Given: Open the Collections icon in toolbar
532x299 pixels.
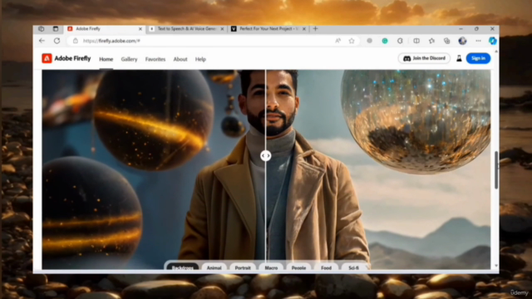Looking at the screenshot, I should click(447, 41).
